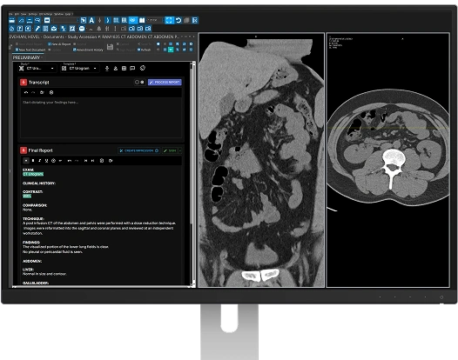Click the open book icon in top toolbar

(142, 20)
